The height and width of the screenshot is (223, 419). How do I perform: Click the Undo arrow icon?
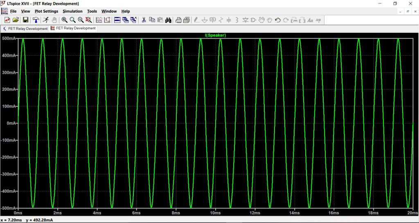(278, 20)
